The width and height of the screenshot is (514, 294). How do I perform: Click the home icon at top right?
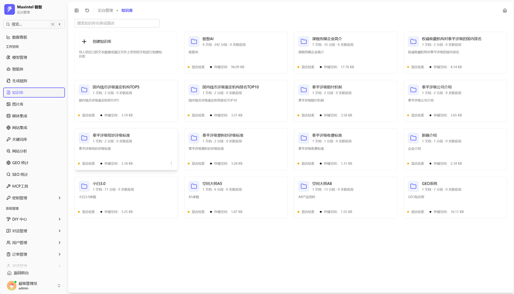pyautogui.click(x=505, y=10)
